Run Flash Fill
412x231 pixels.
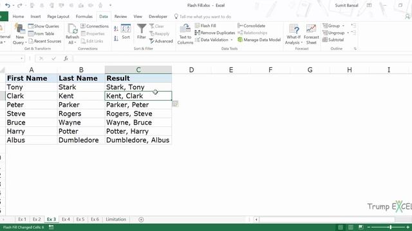pos(205,26)
